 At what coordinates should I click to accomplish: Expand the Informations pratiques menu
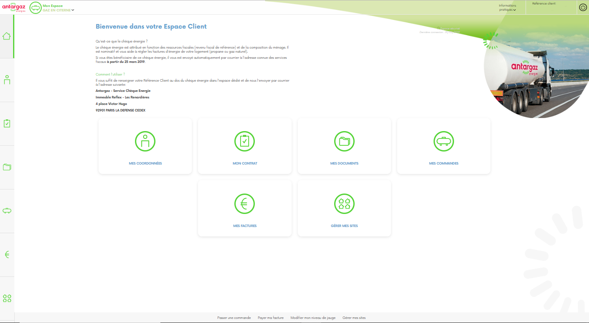click(508, 8)
